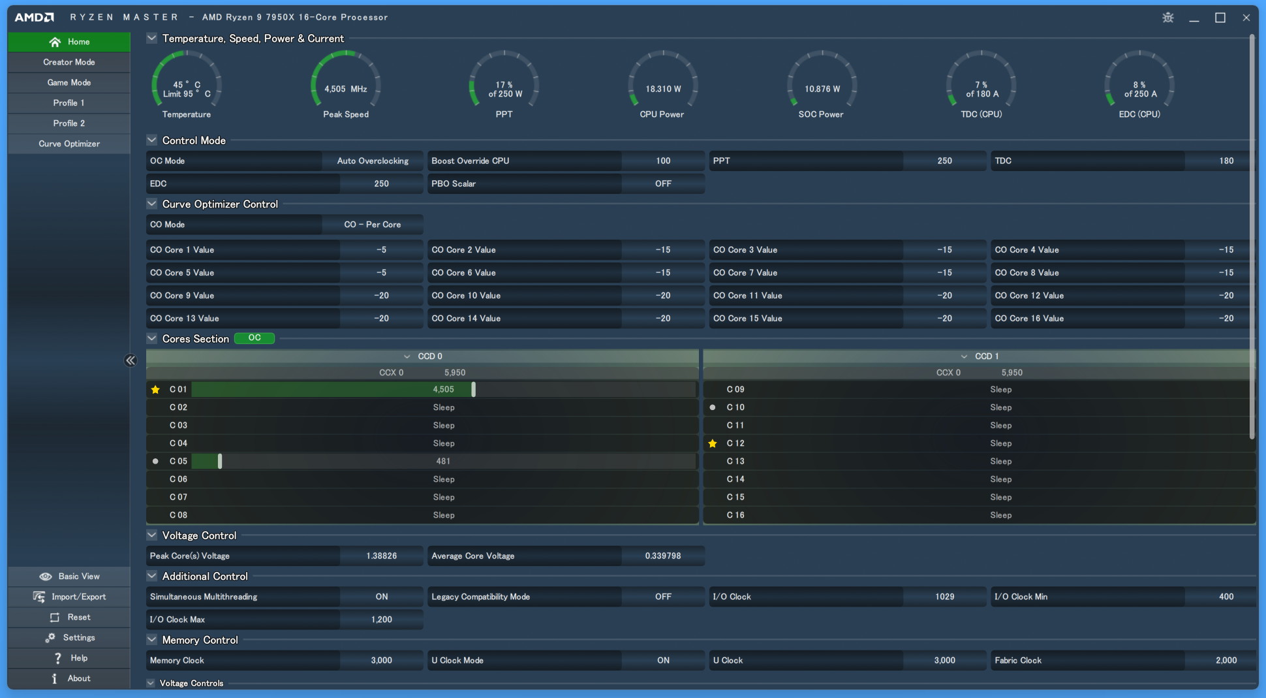Toggle the green OC badge in Cores Section
This screenshot has width=1266, height=698.
[255, 338]
